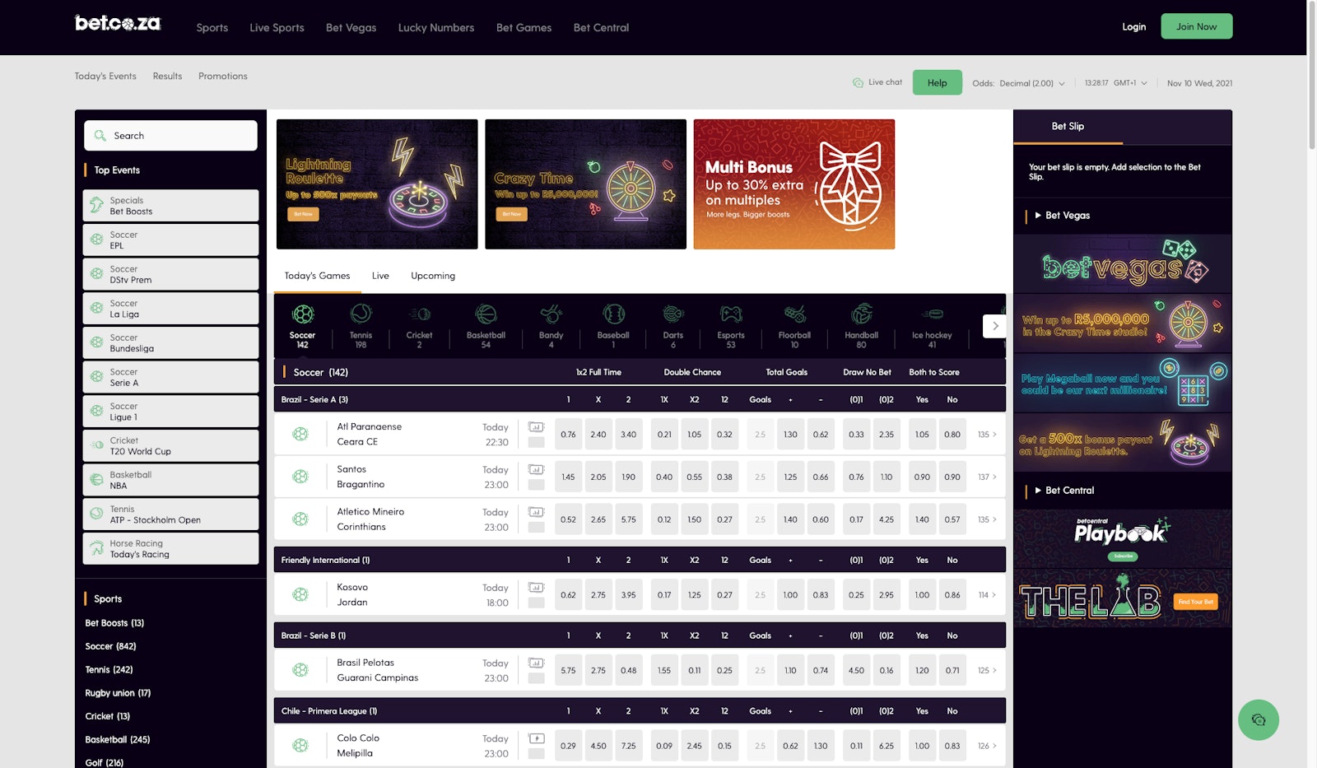Screen dimensions: 1317x768
Task: Open the floating chat bubble icon
Action: click(x=1258, y=720)
